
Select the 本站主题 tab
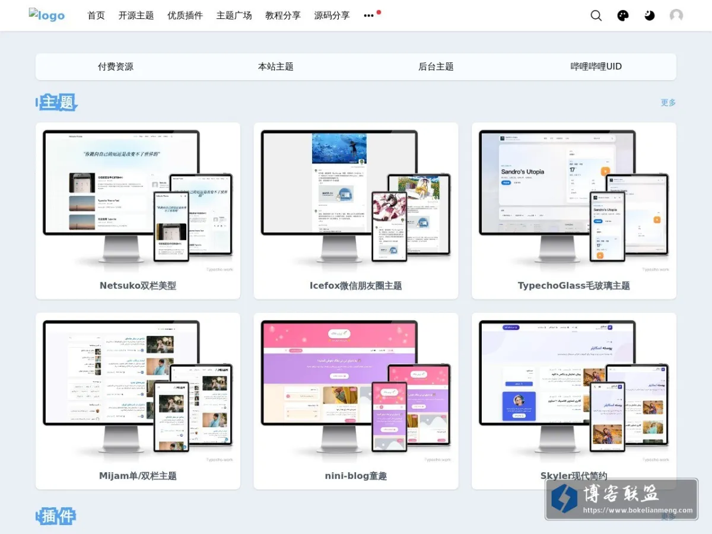(x=276, y=66)
